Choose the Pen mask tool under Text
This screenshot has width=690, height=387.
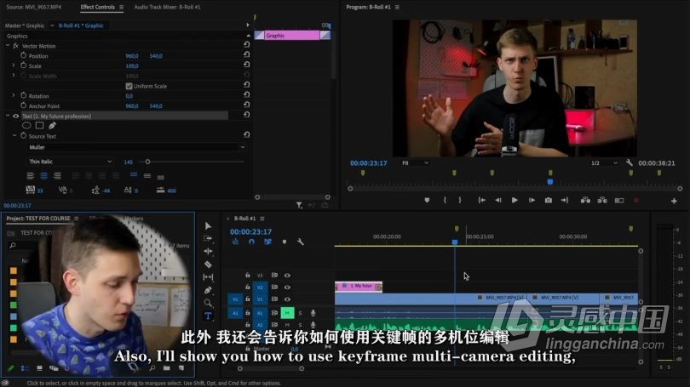pyautogui.click(x=52, y=126)
